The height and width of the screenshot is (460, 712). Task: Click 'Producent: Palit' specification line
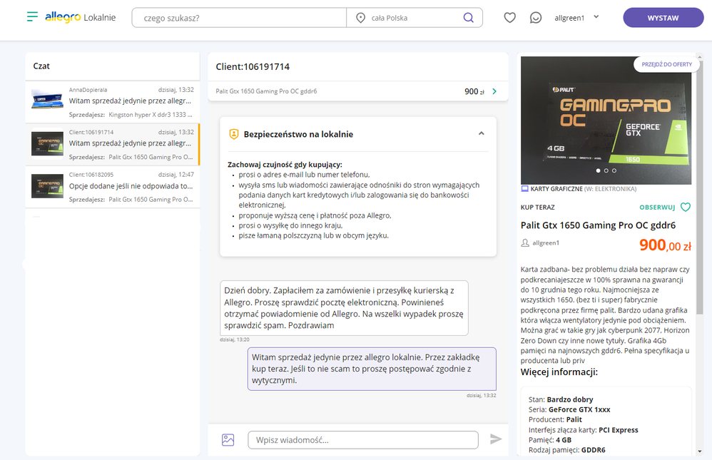pyautogui.click(x=555, y=419)
